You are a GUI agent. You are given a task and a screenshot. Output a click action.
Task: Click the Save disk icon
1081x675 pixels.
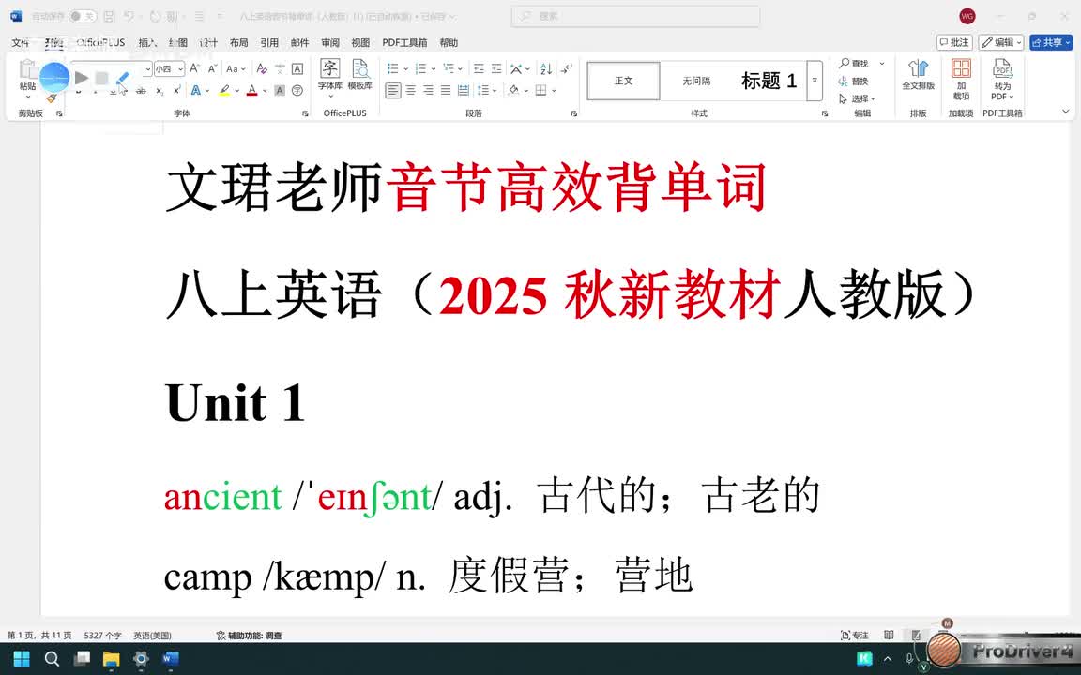[109, 16]
